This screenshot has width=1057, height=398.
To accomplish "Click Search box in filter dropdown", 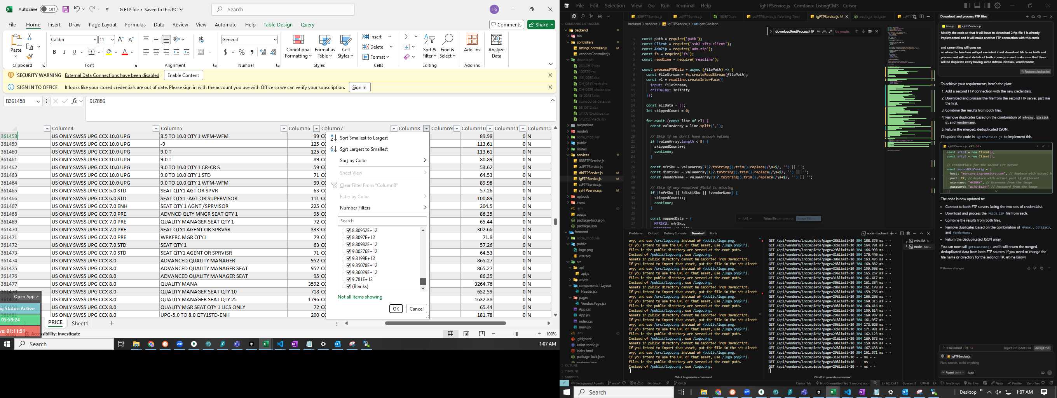I will coord(382,221).
